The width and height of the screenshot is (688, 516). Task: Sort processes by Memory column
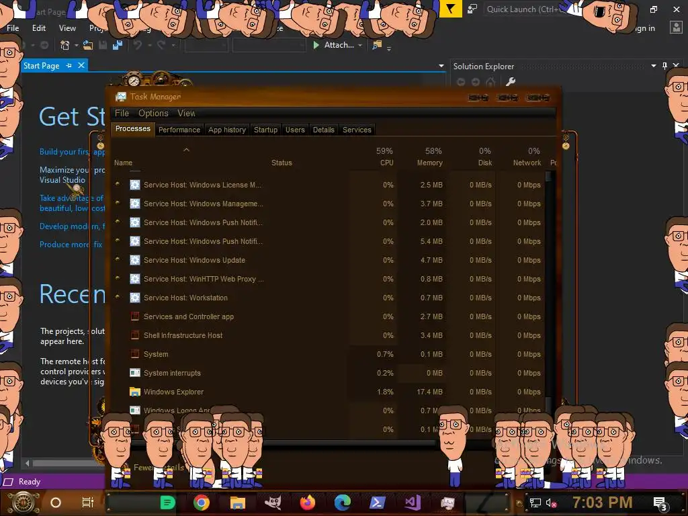click(423, 157)
